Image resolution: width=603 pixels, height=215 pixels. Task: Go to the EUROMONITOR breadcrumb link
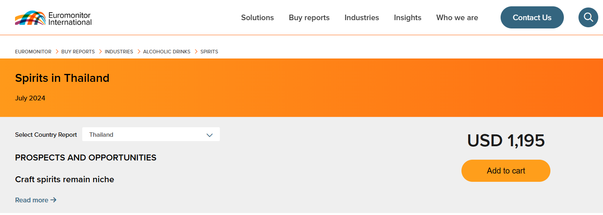tap(33, 52)
